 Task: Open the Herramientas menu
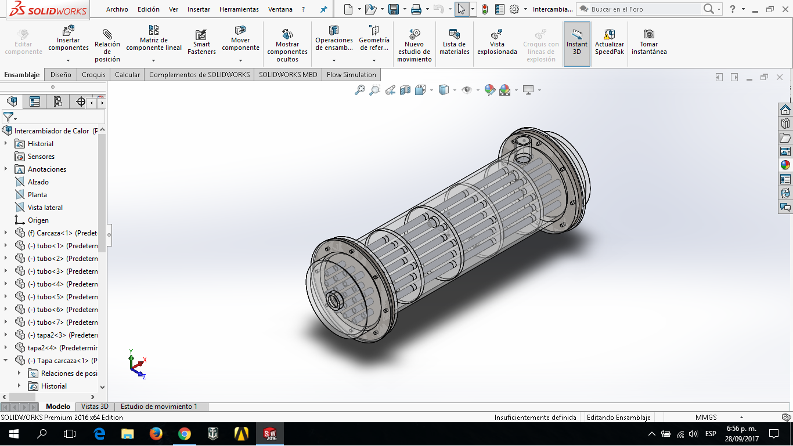pyautogui.click(x=239, y=9)
